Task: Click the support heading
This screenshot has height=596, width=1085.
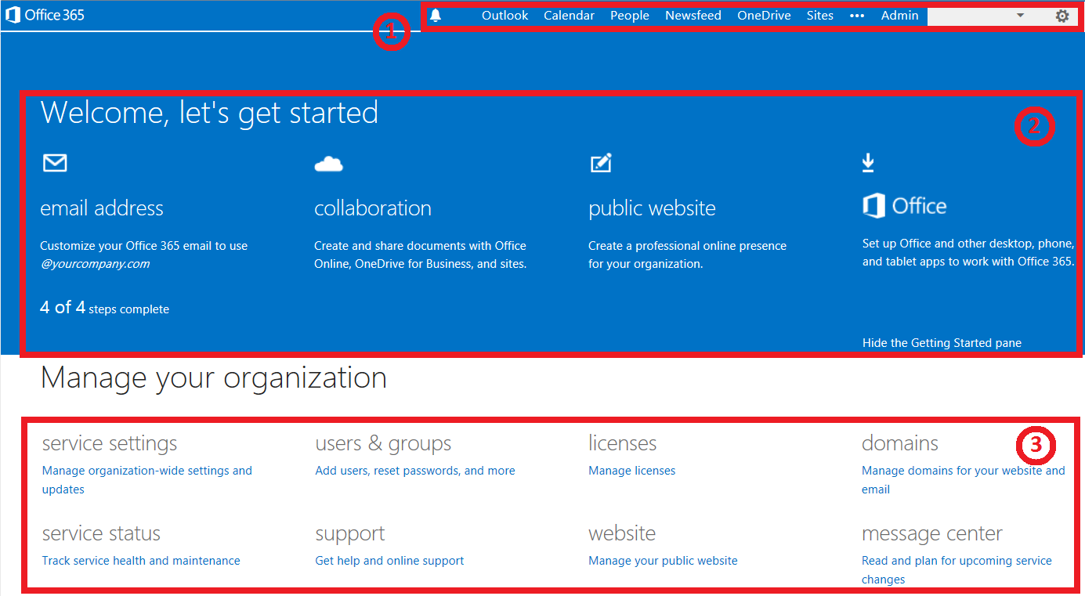Action: point(350,534)
